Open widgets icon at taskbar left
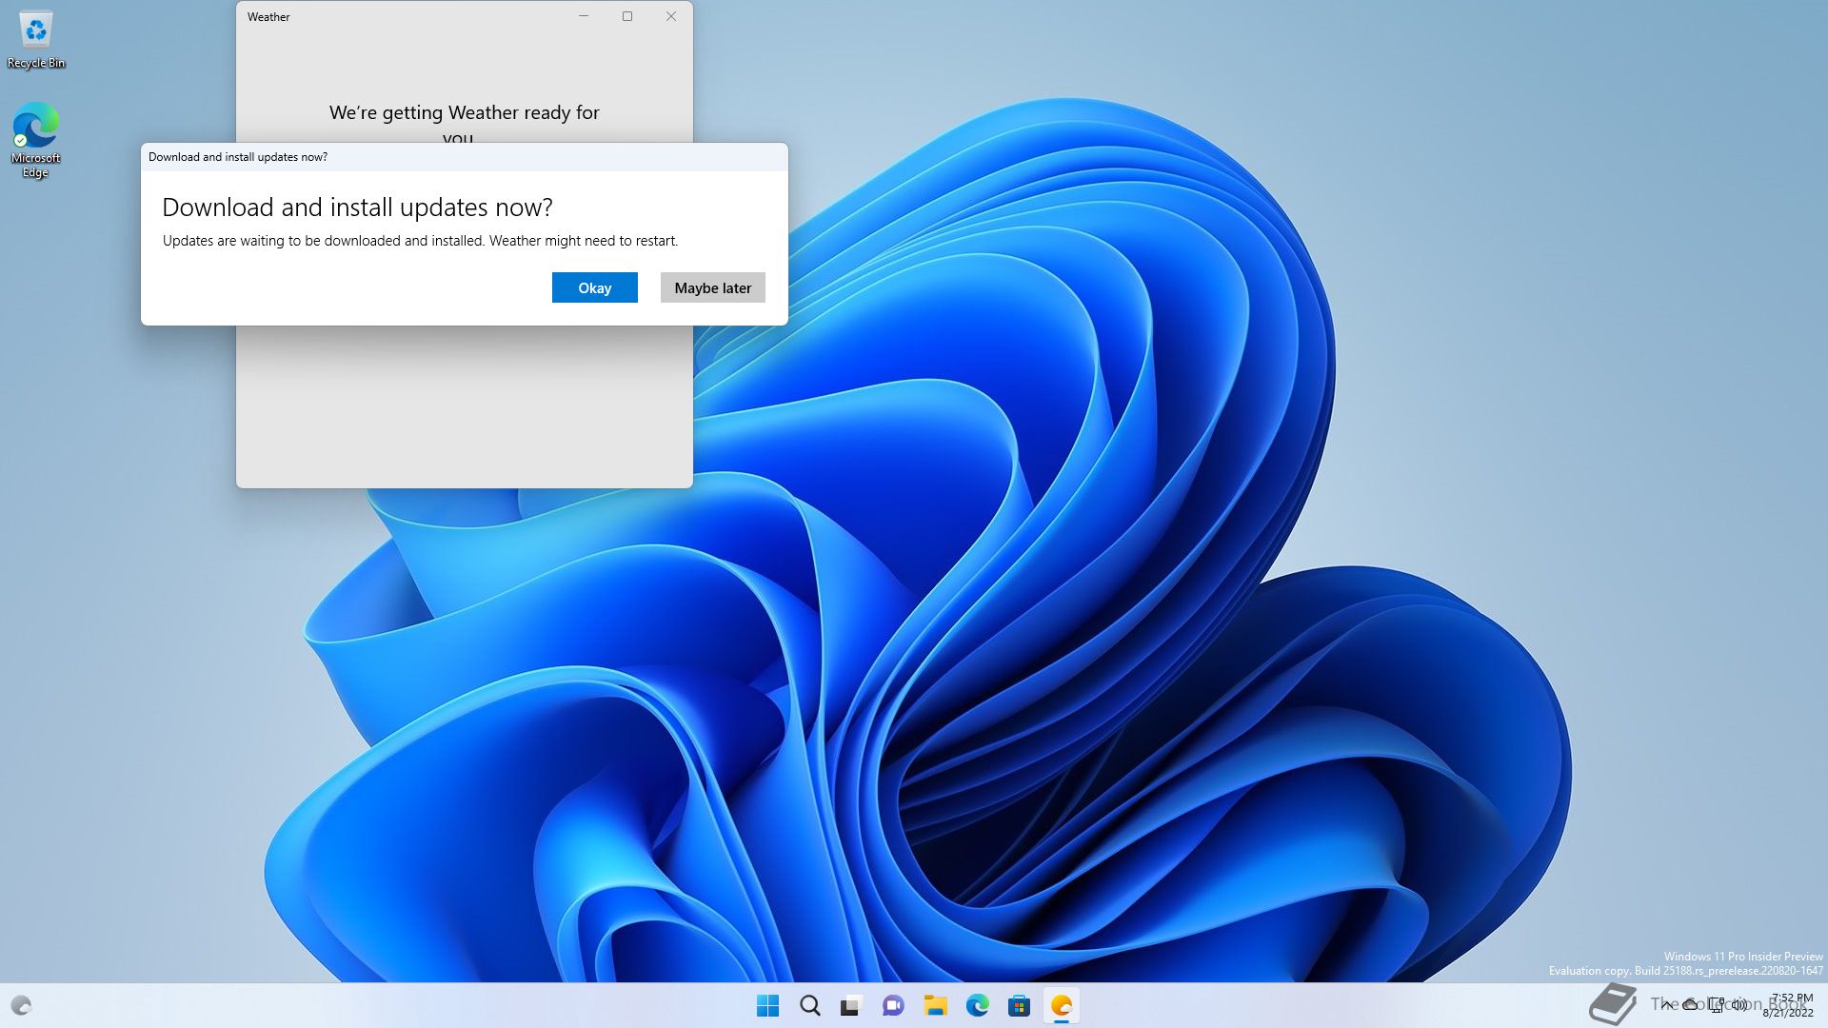 [21, 1005]
